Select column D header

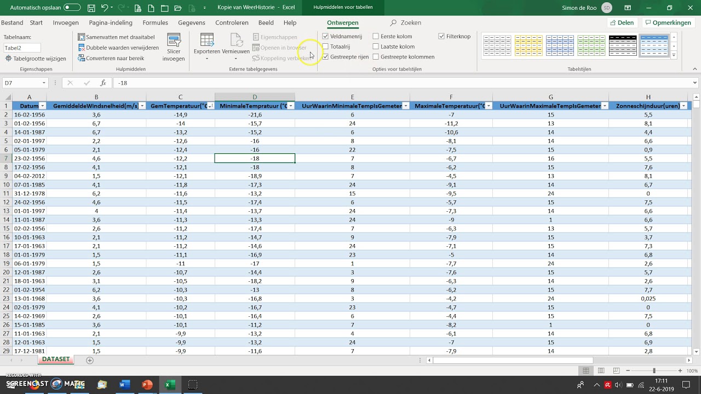coord(255,97)
